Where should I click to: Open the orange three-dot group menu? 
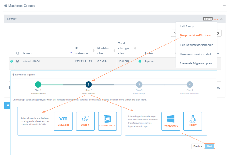(216, 19)
